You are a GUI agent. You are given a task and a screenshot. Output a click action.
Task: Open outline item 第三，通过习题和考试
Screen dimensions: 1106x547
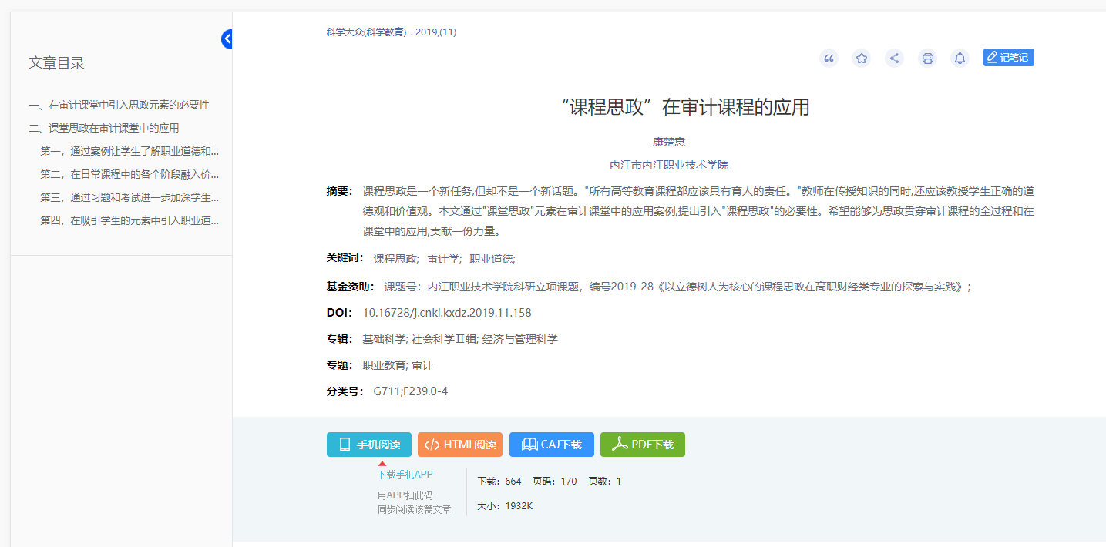click(129, 197)
